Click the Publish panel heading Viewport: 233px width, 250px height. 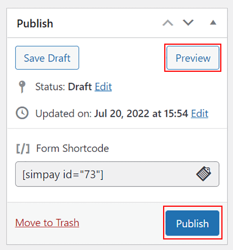pyautogui.click(x=35, y=23)
